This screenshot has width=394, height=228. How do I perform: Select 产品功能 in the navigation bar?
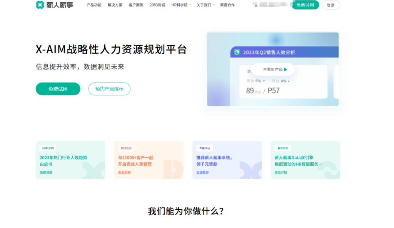click(x=94, y=5)
